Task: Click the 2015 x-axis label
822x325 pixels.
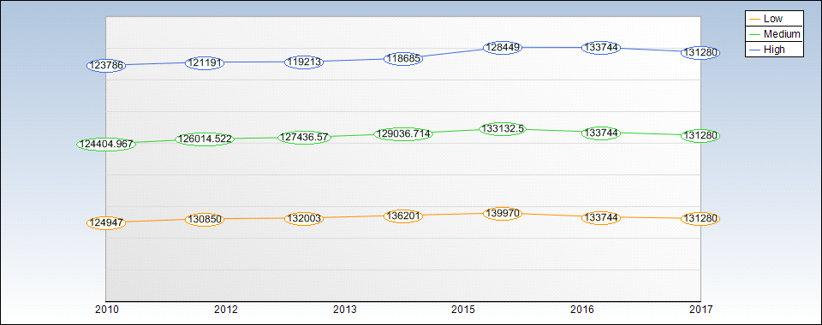Action: pyautogui.click(x=463, y=310)
